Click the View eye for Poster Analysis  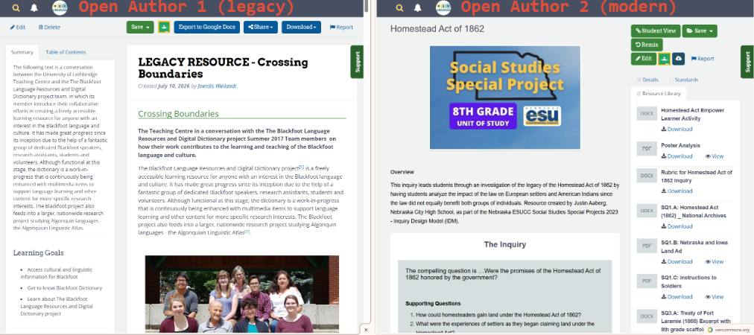(x=714, y=156)
